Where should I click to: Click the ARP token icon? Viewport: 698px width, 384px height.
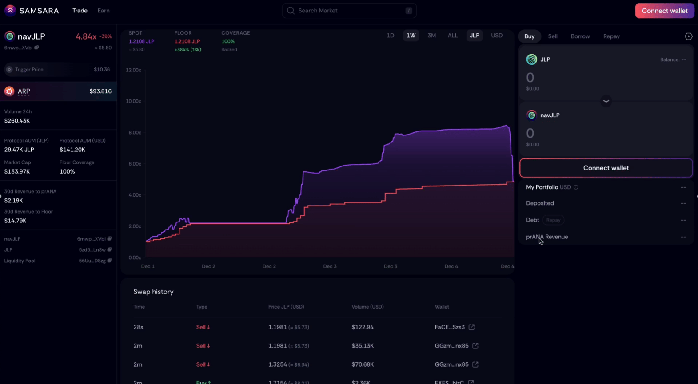(9, 91)
